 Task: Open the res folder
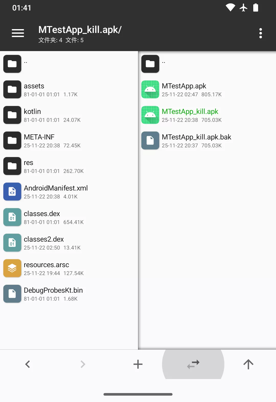[x=69, y=166]
